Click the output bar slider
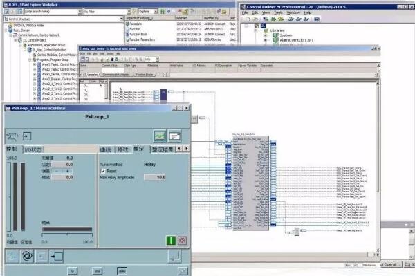 pos(67,229)
